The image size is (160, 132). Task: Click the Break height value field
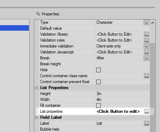(122, 64)
